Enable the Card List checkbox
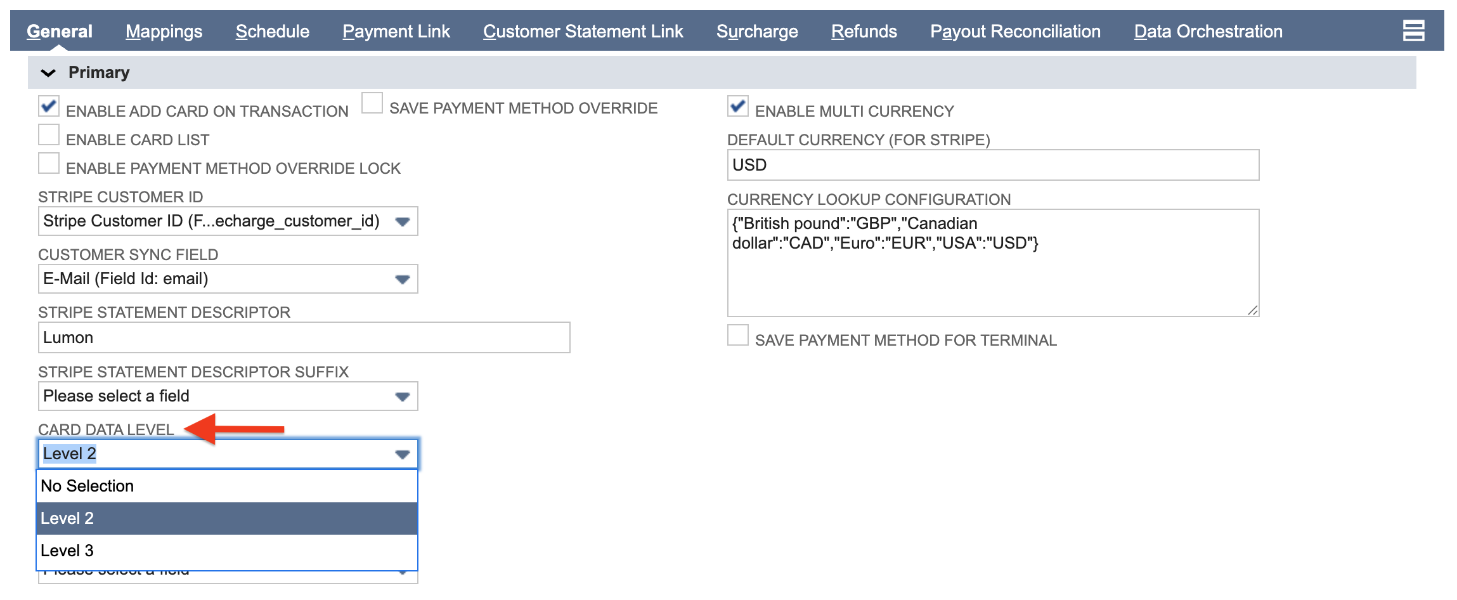Screen dimensions: 1457x600 pyautogui.click(x=49, y=135)
